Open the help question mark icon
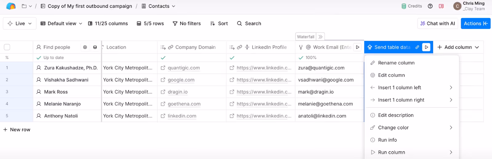The height and width of the screenshot is (159, 492). 430,6
